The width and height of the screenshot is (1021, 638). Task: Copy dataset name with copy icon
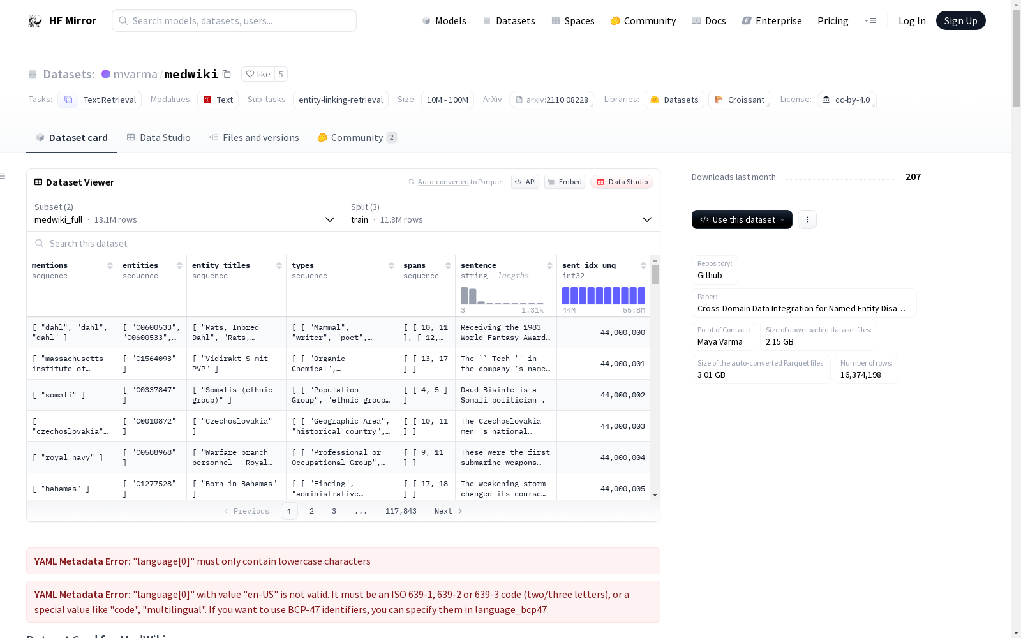[227, 74]
